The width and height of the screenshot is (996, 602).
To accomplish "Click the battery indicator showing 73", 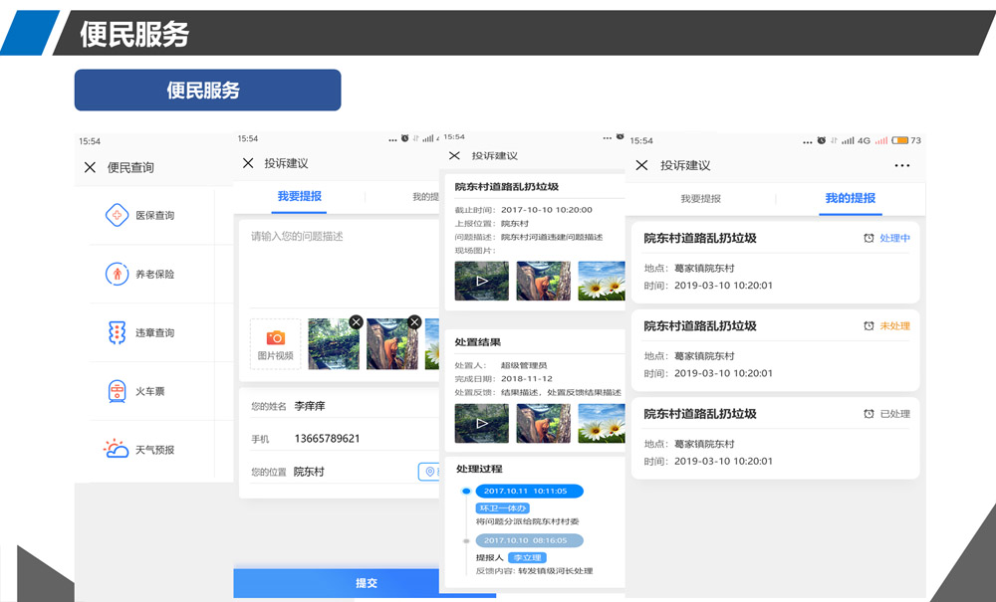I will [905, 140].
